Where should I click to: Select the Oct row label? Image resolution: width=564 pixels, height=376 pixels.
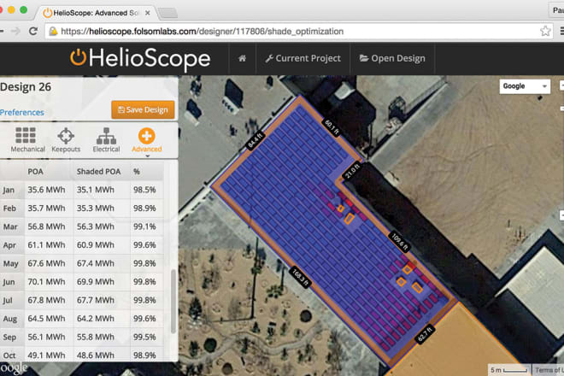pyautogui.click(x=9, y=355)
